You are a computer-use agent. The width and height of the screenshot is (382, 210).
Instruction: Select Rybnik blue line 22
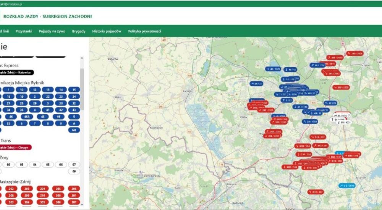tap(48, 97)
